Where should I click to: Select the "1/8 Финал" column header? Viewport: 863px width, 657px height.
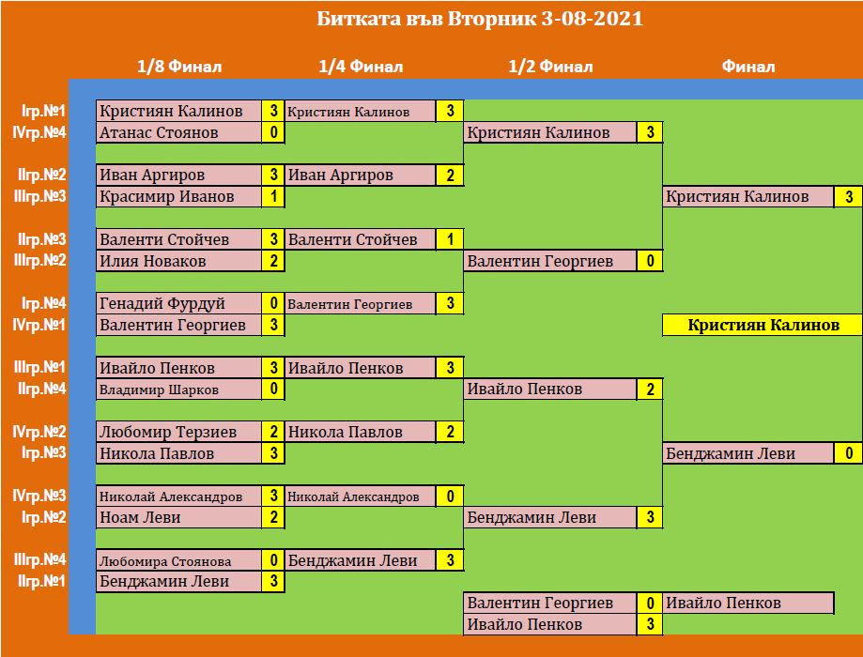tap(178, 67)
